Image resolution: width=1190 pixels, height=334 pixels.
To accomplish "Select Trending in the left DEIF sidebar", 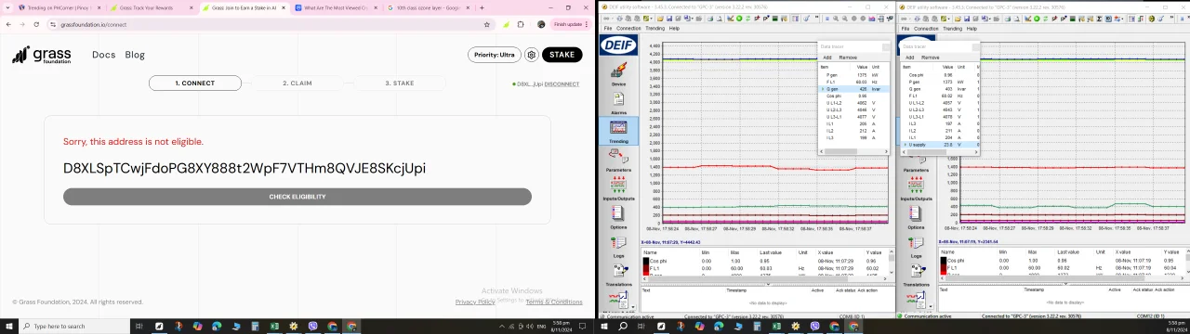I will pyautogui.click(x=618, y=131).
